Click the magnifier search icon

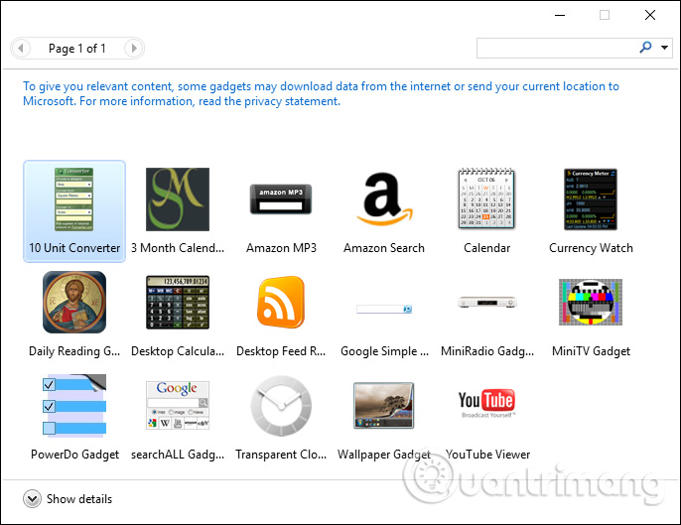coord(646,47)
